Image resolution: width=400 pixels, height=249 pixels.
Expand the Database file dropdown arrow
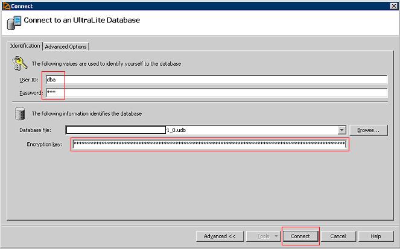point(341,130)
